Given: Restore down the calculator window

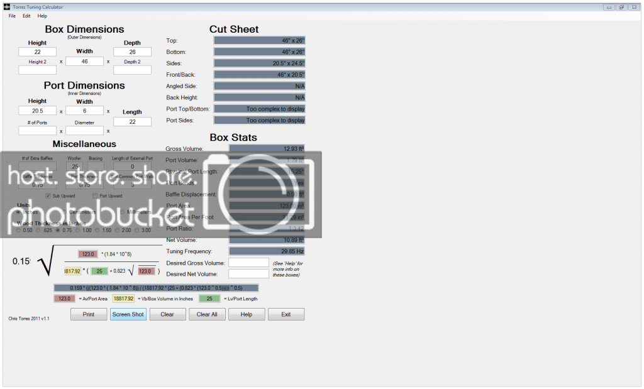Looking at the screenshot, I should click(x=621, y=7).
